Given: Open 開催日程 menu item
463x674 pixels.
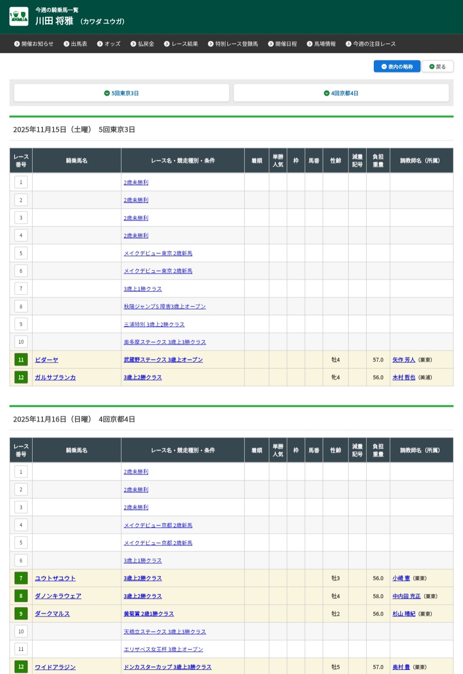Looking at the screenshot, I should click(283, 44).
